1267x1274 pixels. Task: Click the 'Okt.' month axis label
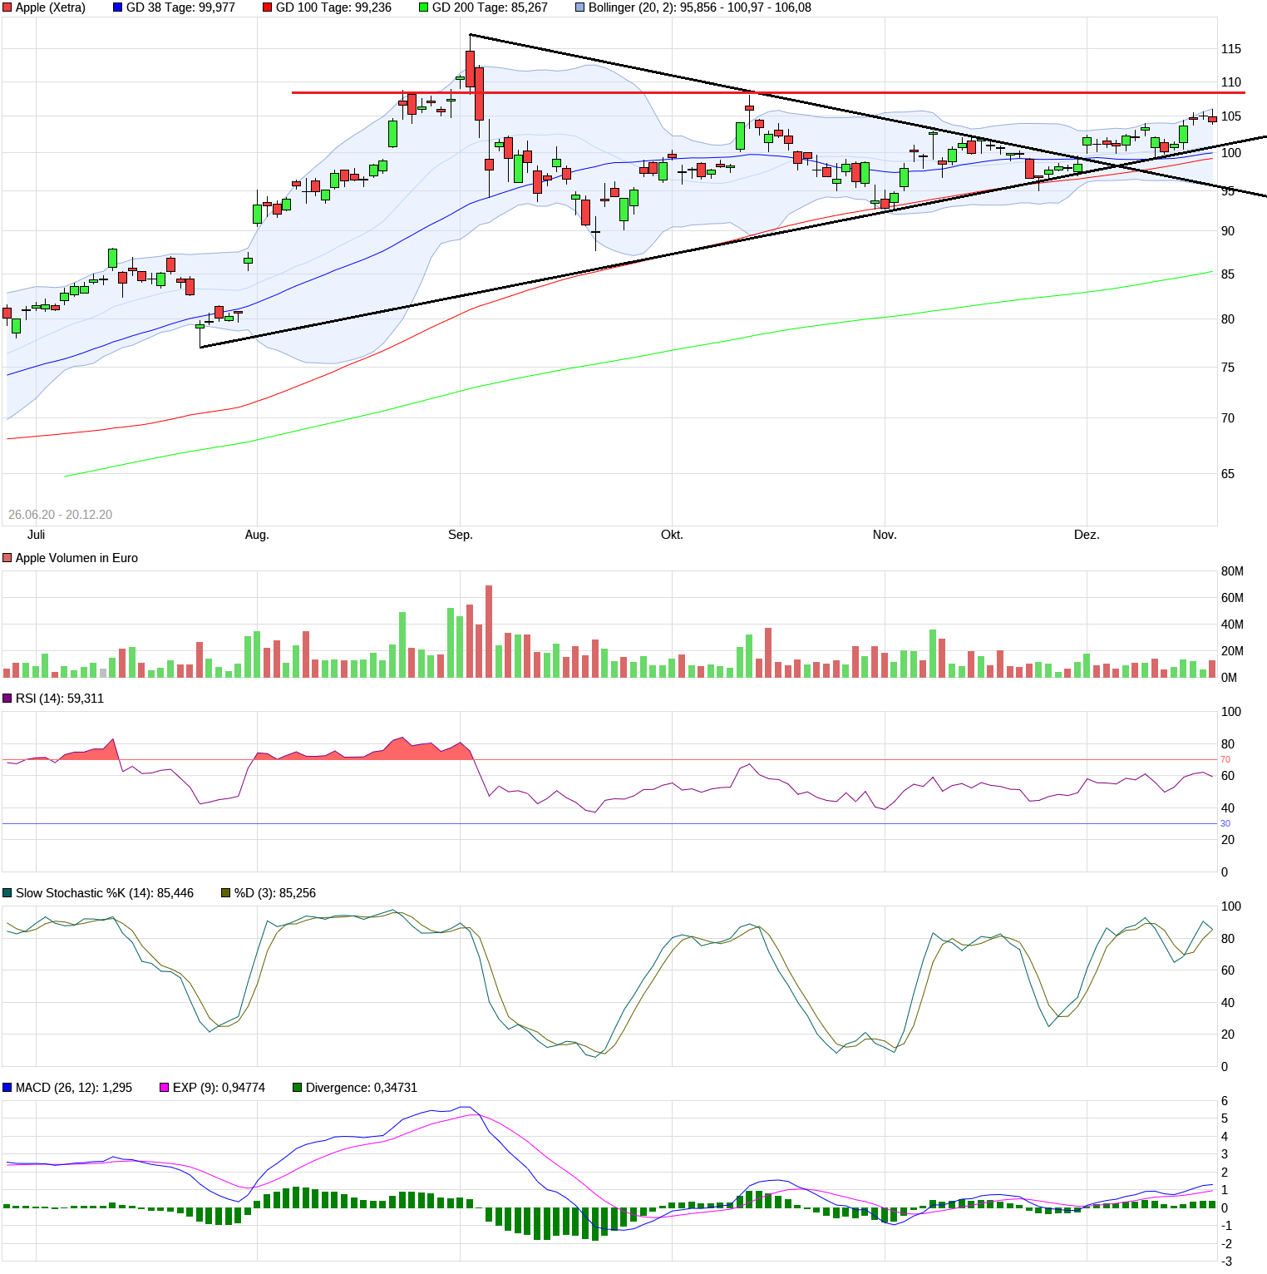pyautogui.click(x=672, y=535)
